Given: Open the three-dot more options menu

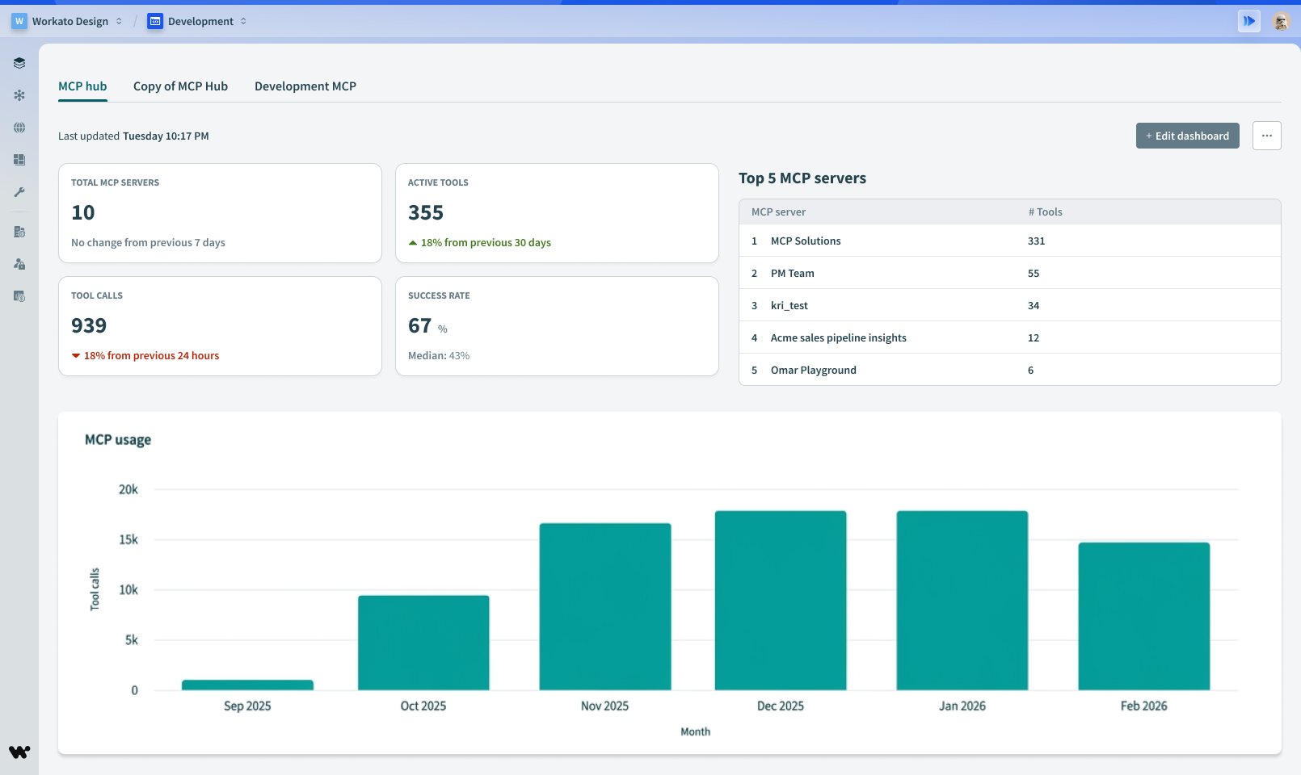Looking at the screenshot, I should (x=1266, y=136).
